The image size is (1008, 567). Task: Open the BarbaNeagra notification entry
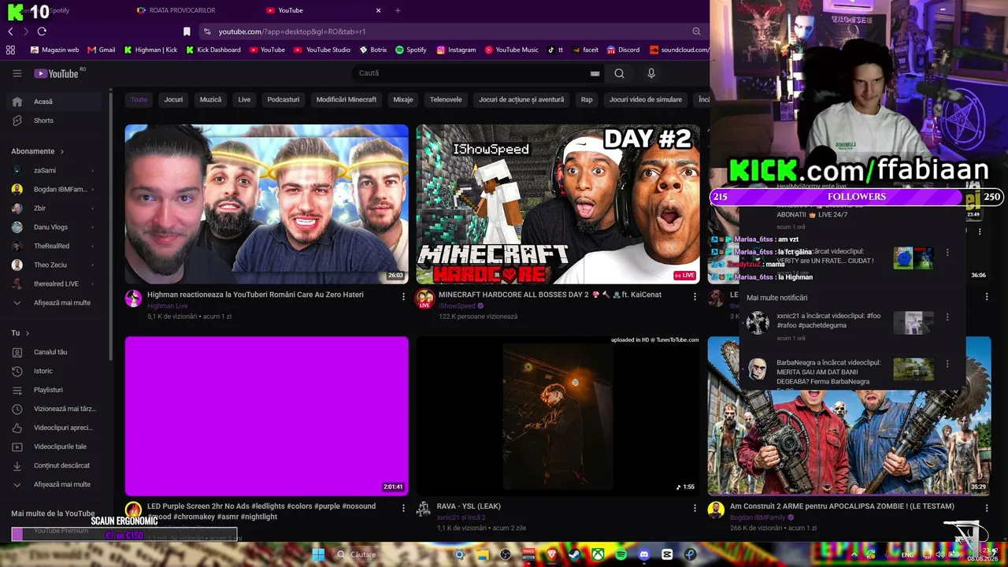point(850,372)
